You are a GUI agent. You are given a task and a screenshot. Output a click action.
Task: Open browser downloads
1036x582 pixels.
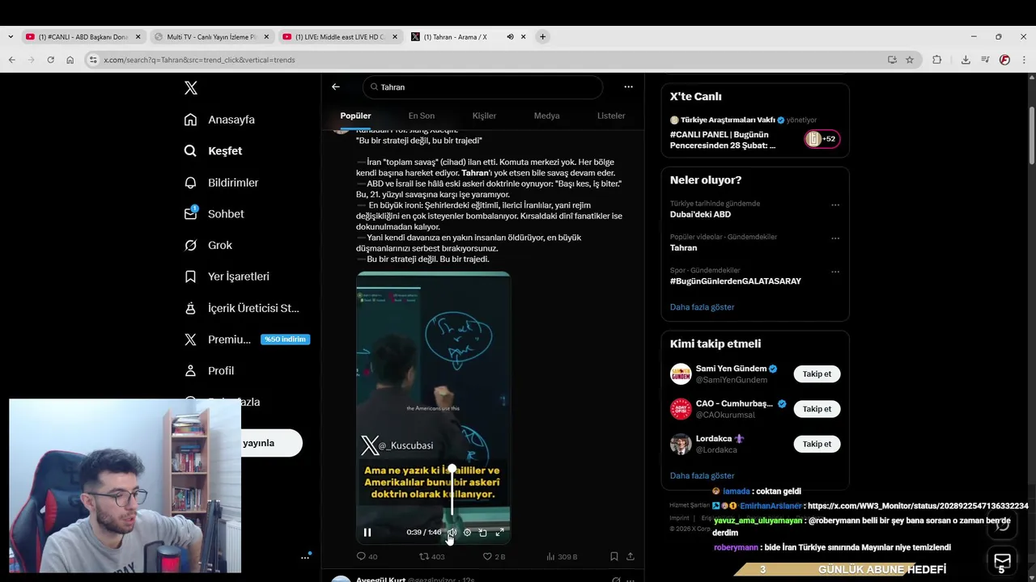[966, 60]
